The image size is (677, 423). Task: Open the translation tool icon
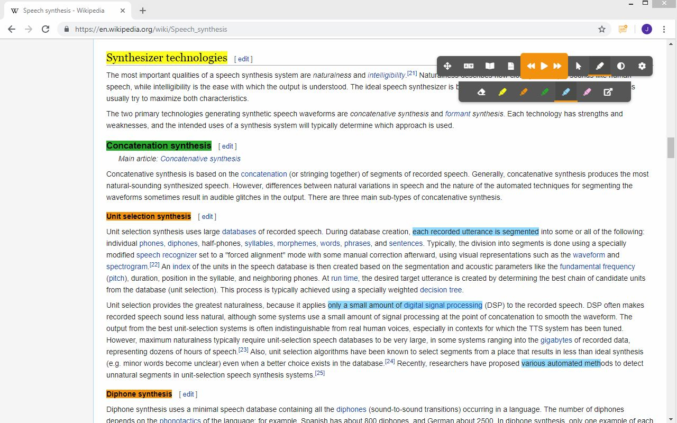coord(468,66)
